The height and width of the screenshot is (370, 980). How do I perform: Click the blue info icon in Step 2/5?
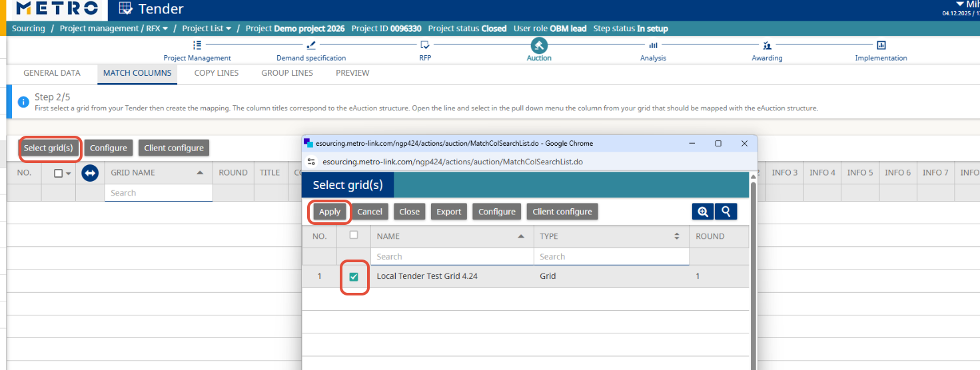pos(23,102)
